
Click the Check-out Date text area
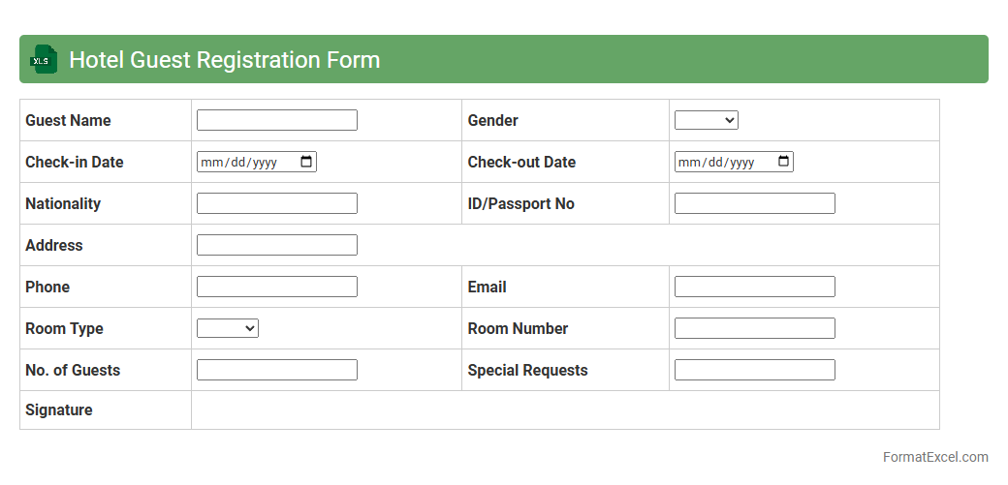click(x=720, y=163)
